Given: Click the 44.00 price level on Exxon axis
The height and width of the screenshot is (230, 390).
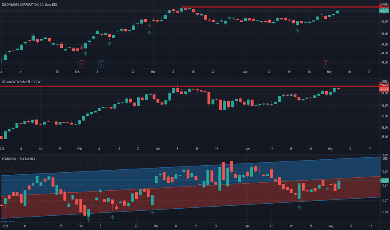Looking at the screenshot, I should coord(385,53).
